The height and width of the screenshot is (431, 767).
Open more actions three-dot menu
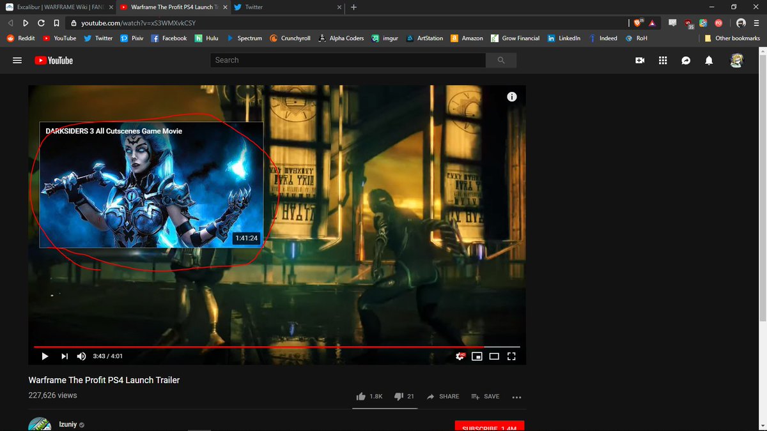click(517, 397)
